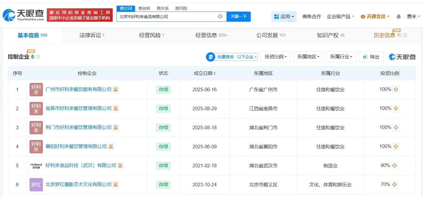423x197 pixels.
Task: Export the list with the 导出 button
Action: pos(371,57)
